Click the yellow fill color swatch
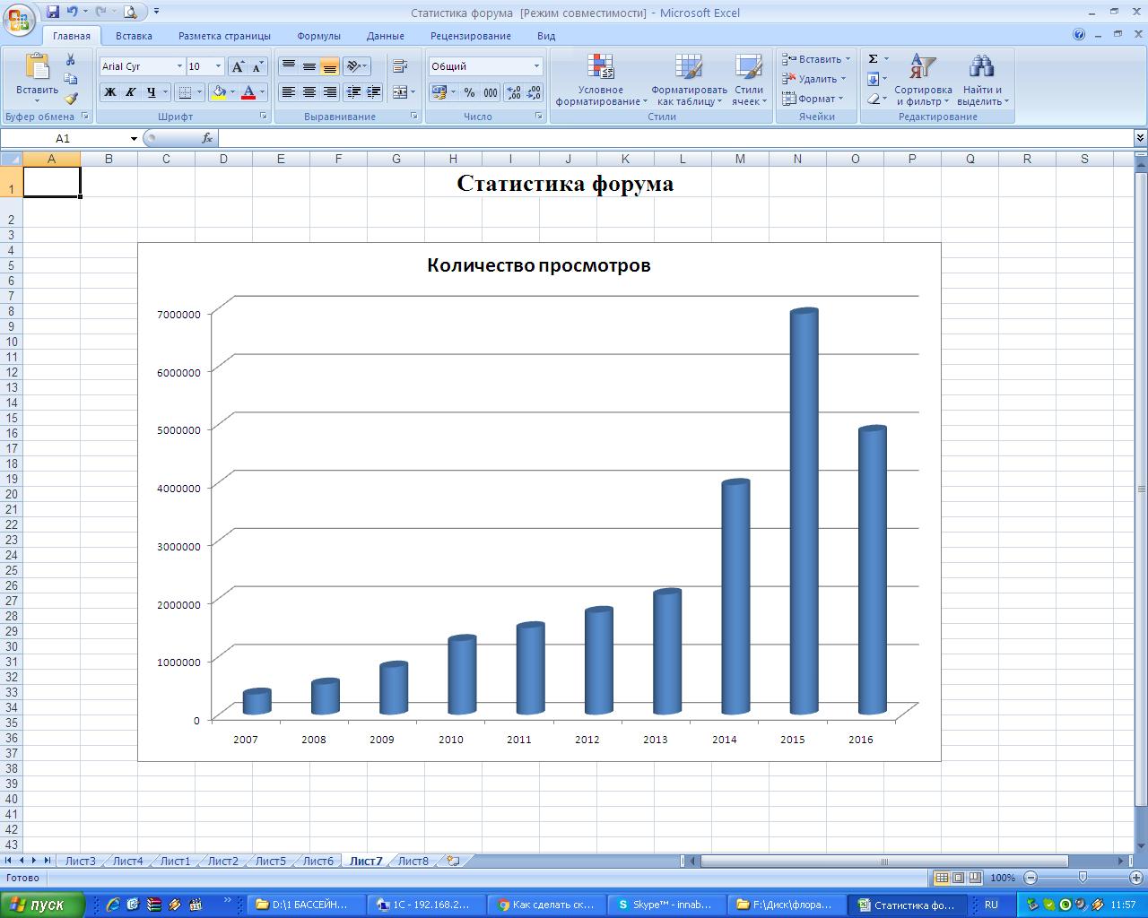Image resolution: width=1148 pixels, height=918 pixels. [218, 92]
